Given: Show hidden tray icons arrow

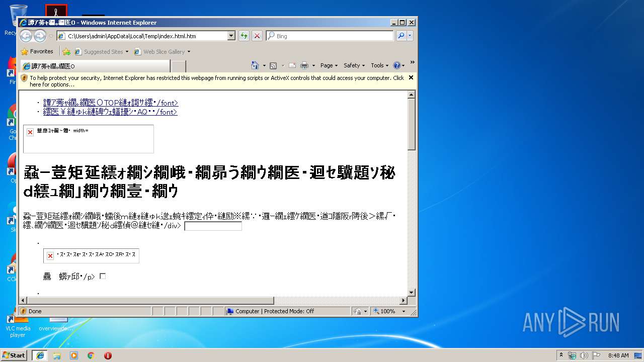Looking at the screenshot, I should (561, 355).
